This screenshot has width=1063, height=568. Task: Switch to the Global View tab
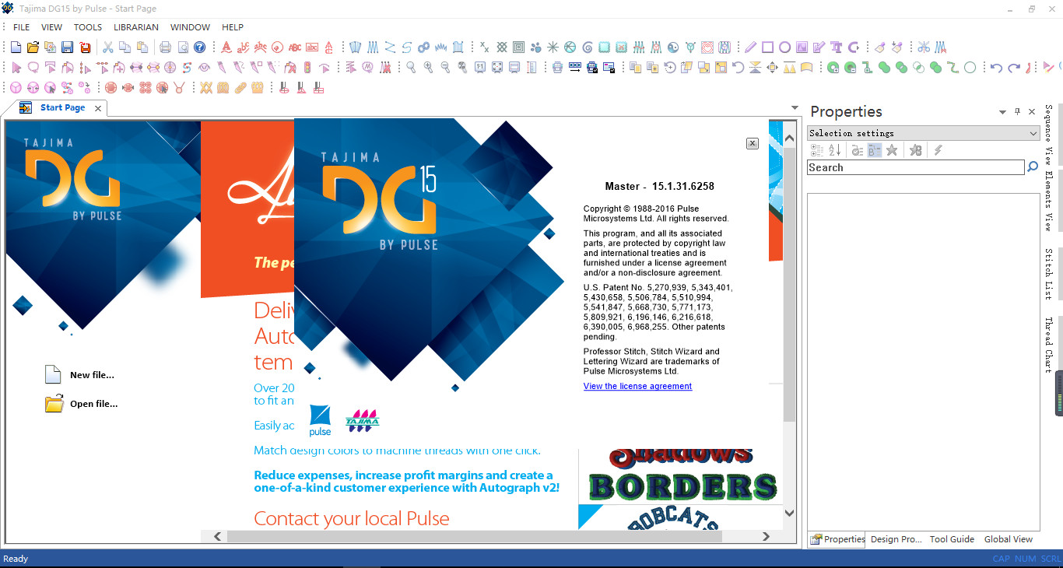tap(1009, 539)
